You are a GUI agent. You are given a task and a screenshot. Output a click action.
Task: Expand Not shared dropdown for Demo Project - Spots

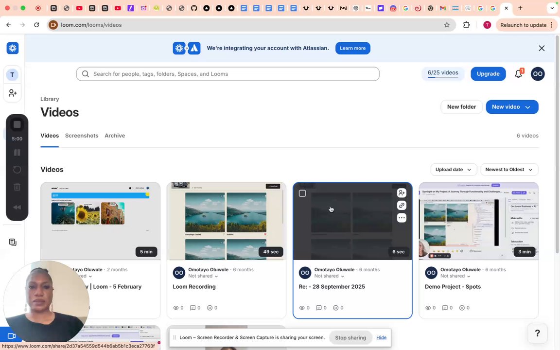[x=455, y=276]
